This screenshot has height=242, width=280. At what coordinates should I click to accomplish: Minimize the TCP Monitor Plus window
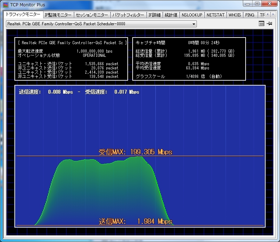tap(248, 4)
